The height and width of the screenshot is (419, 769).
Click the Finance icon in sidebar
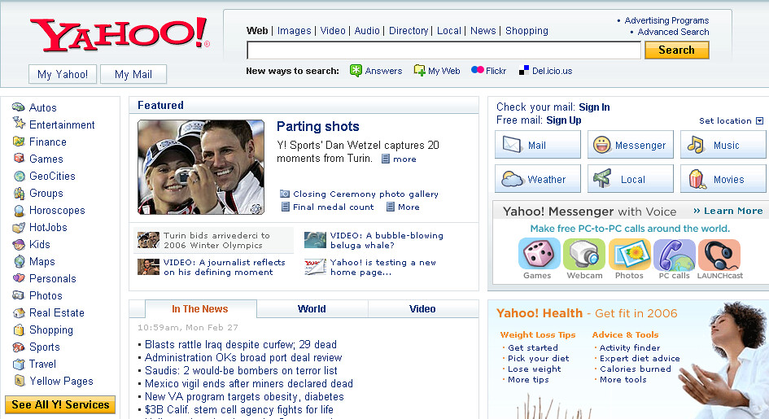click(x=19, y=142)
